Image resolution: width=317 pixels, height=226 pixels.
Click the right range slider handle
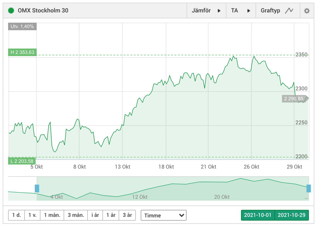tap(308, 188)
